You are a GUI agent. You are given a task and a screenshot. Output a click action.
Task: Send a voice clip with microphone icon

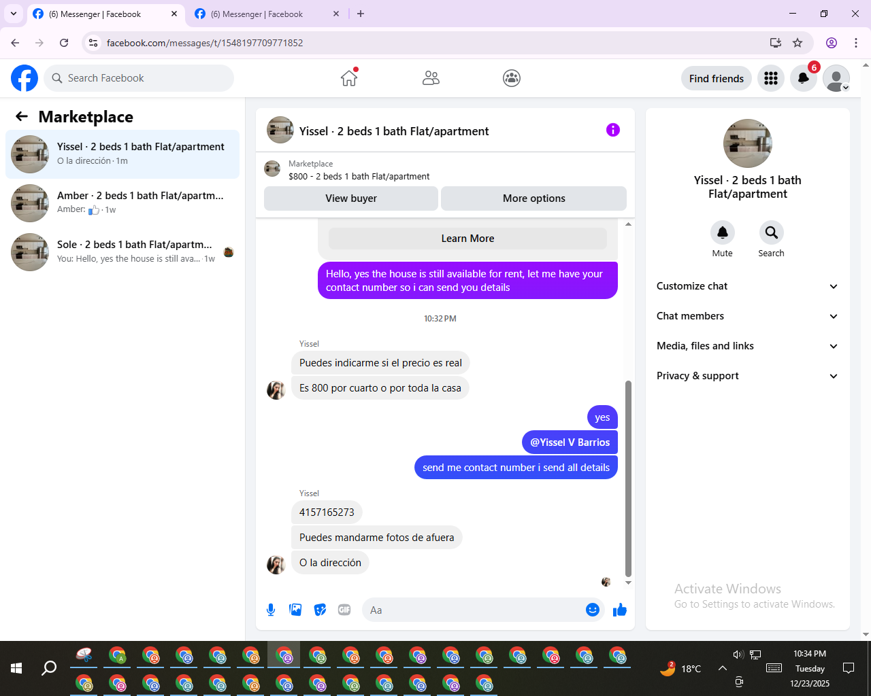(x=271, y=610)
